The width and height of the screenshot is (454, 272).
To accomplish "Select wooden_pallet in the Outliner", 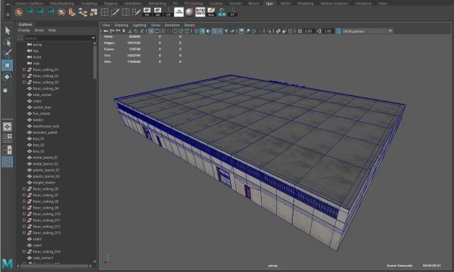I will pos(45,132).
